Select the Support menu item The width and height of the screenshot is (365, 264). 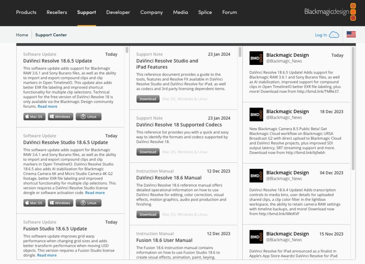pos(87,12)
